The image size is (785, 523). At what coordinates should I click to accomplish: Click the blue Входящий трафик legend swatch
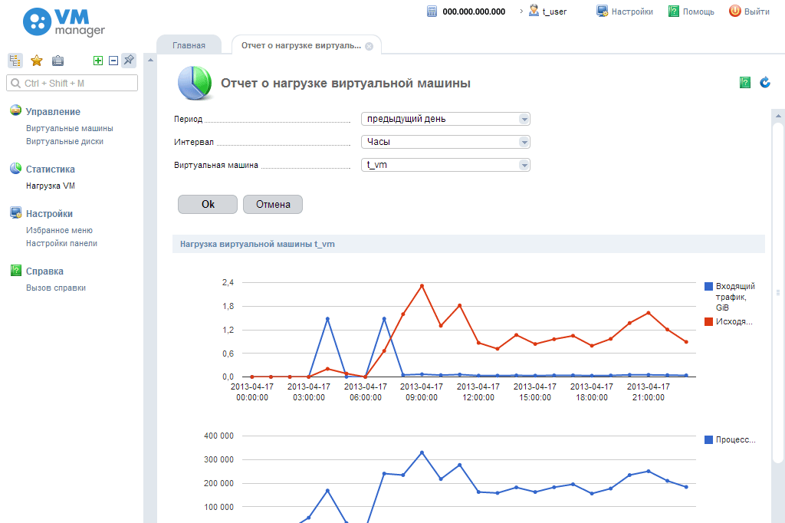[x=708, y=287]
